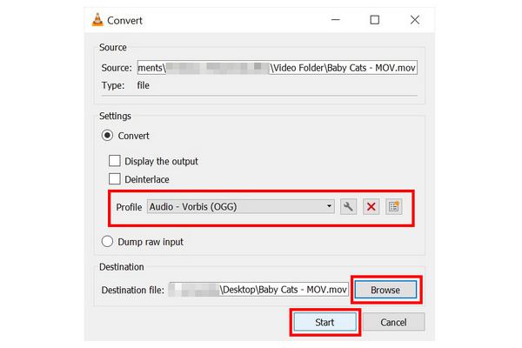Click the 'Type:' label text
Viewport: 522px width, 348px height.
113,85
